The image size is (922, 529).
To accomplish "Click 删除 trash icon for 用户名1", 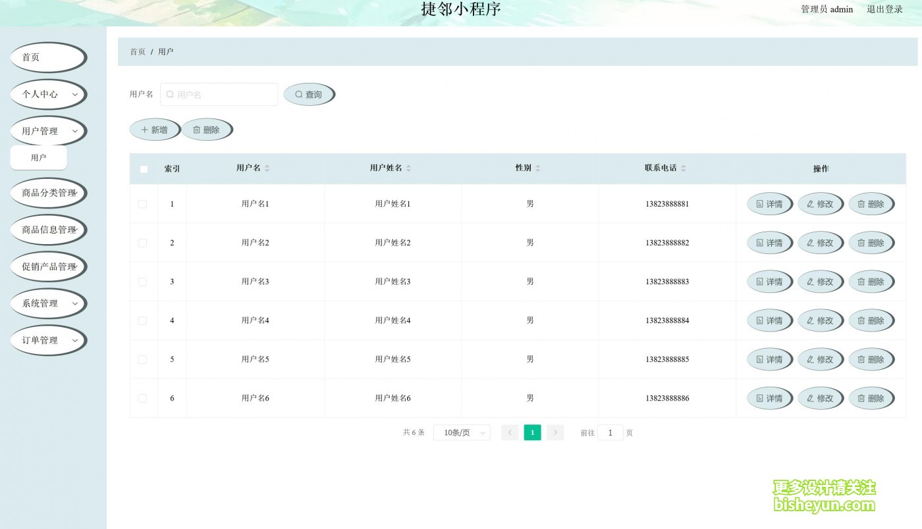I will pyautogui.click(x=861, y=204).
